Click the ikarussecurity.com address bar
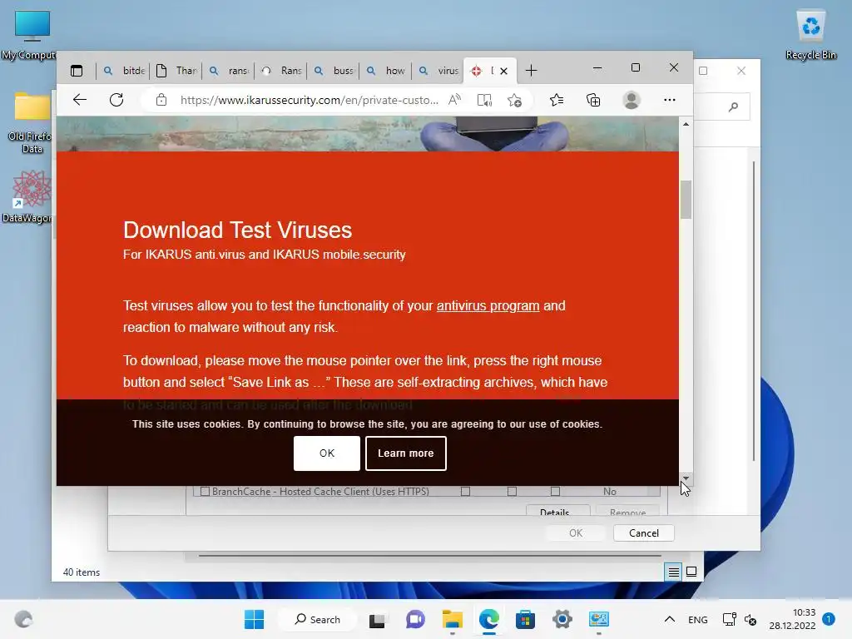Screen dimensions: 852x639 point(309,100)
